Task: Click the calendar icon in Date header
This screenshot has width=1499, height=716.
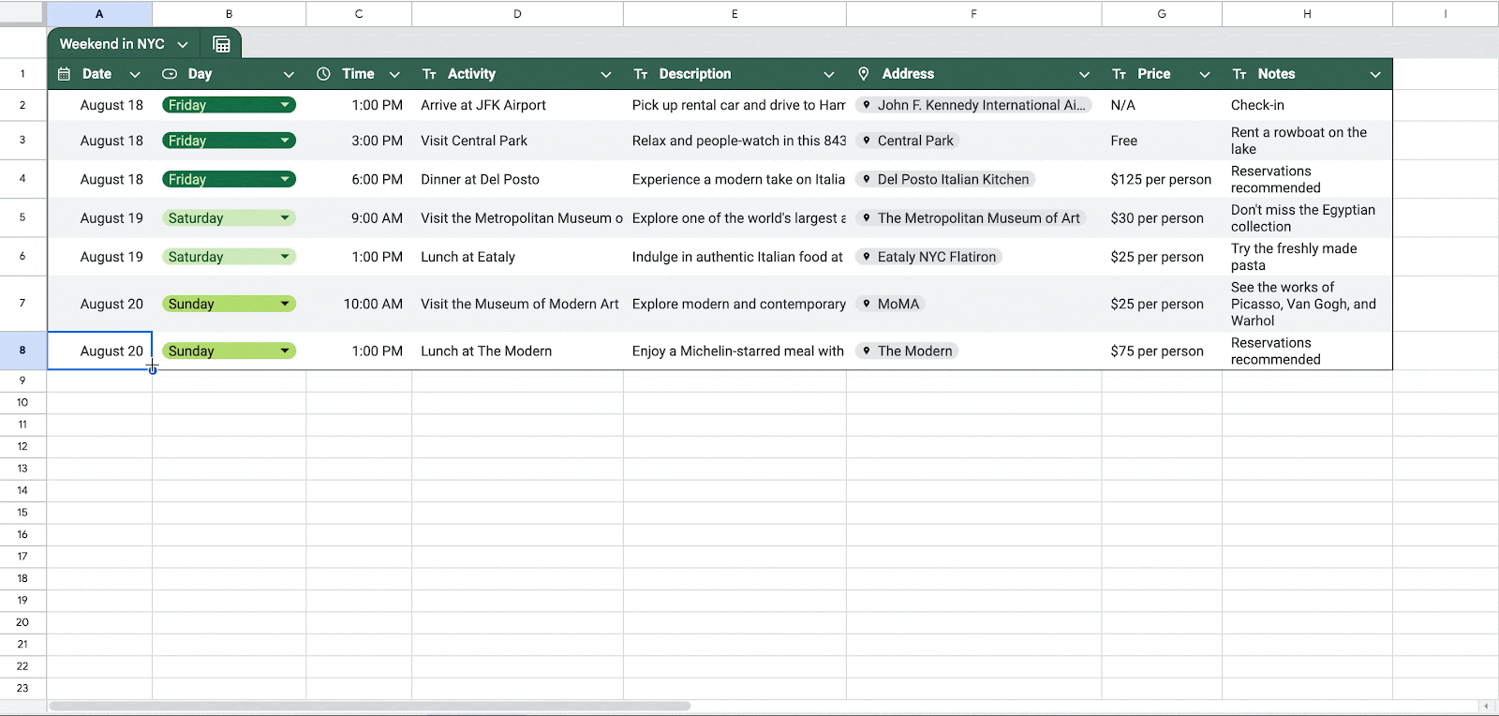Action: (x=64, y=74)
